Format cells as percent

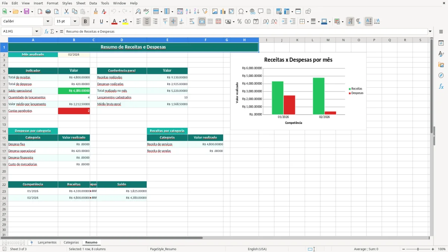coord(240,22)
